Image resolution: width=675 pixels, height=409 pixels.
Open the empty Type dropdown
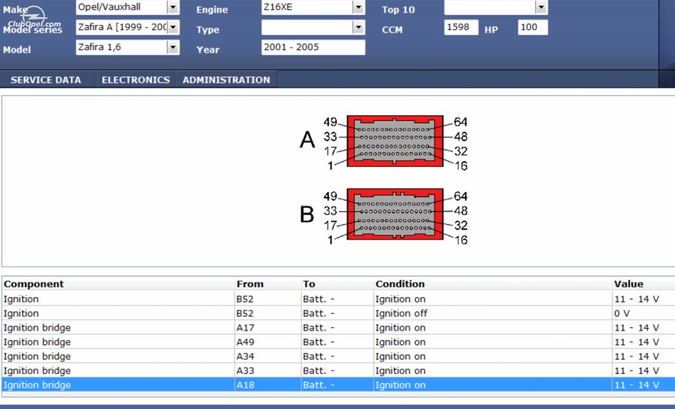click(x=313, y=27)
